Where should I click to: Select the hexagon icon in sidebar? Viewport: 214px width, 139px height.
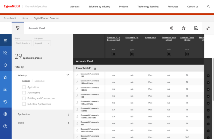(x=5, y=65)
